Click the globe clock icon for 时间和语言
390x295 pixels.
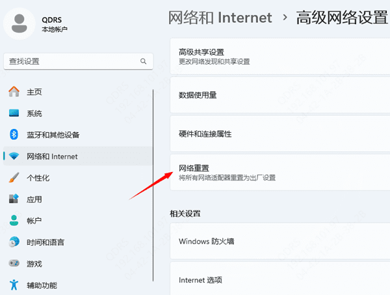coord(14,242)
